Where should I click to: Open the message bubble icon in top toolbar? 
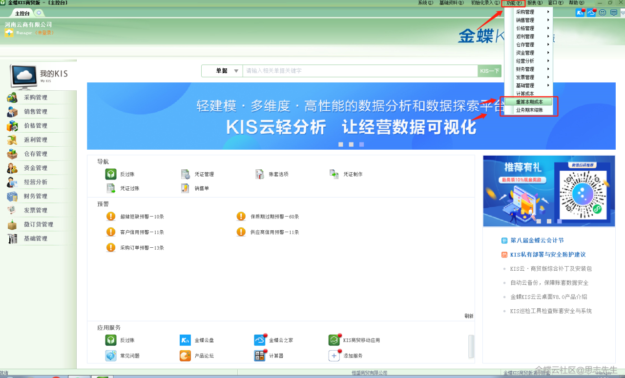(x=614, y=13)
